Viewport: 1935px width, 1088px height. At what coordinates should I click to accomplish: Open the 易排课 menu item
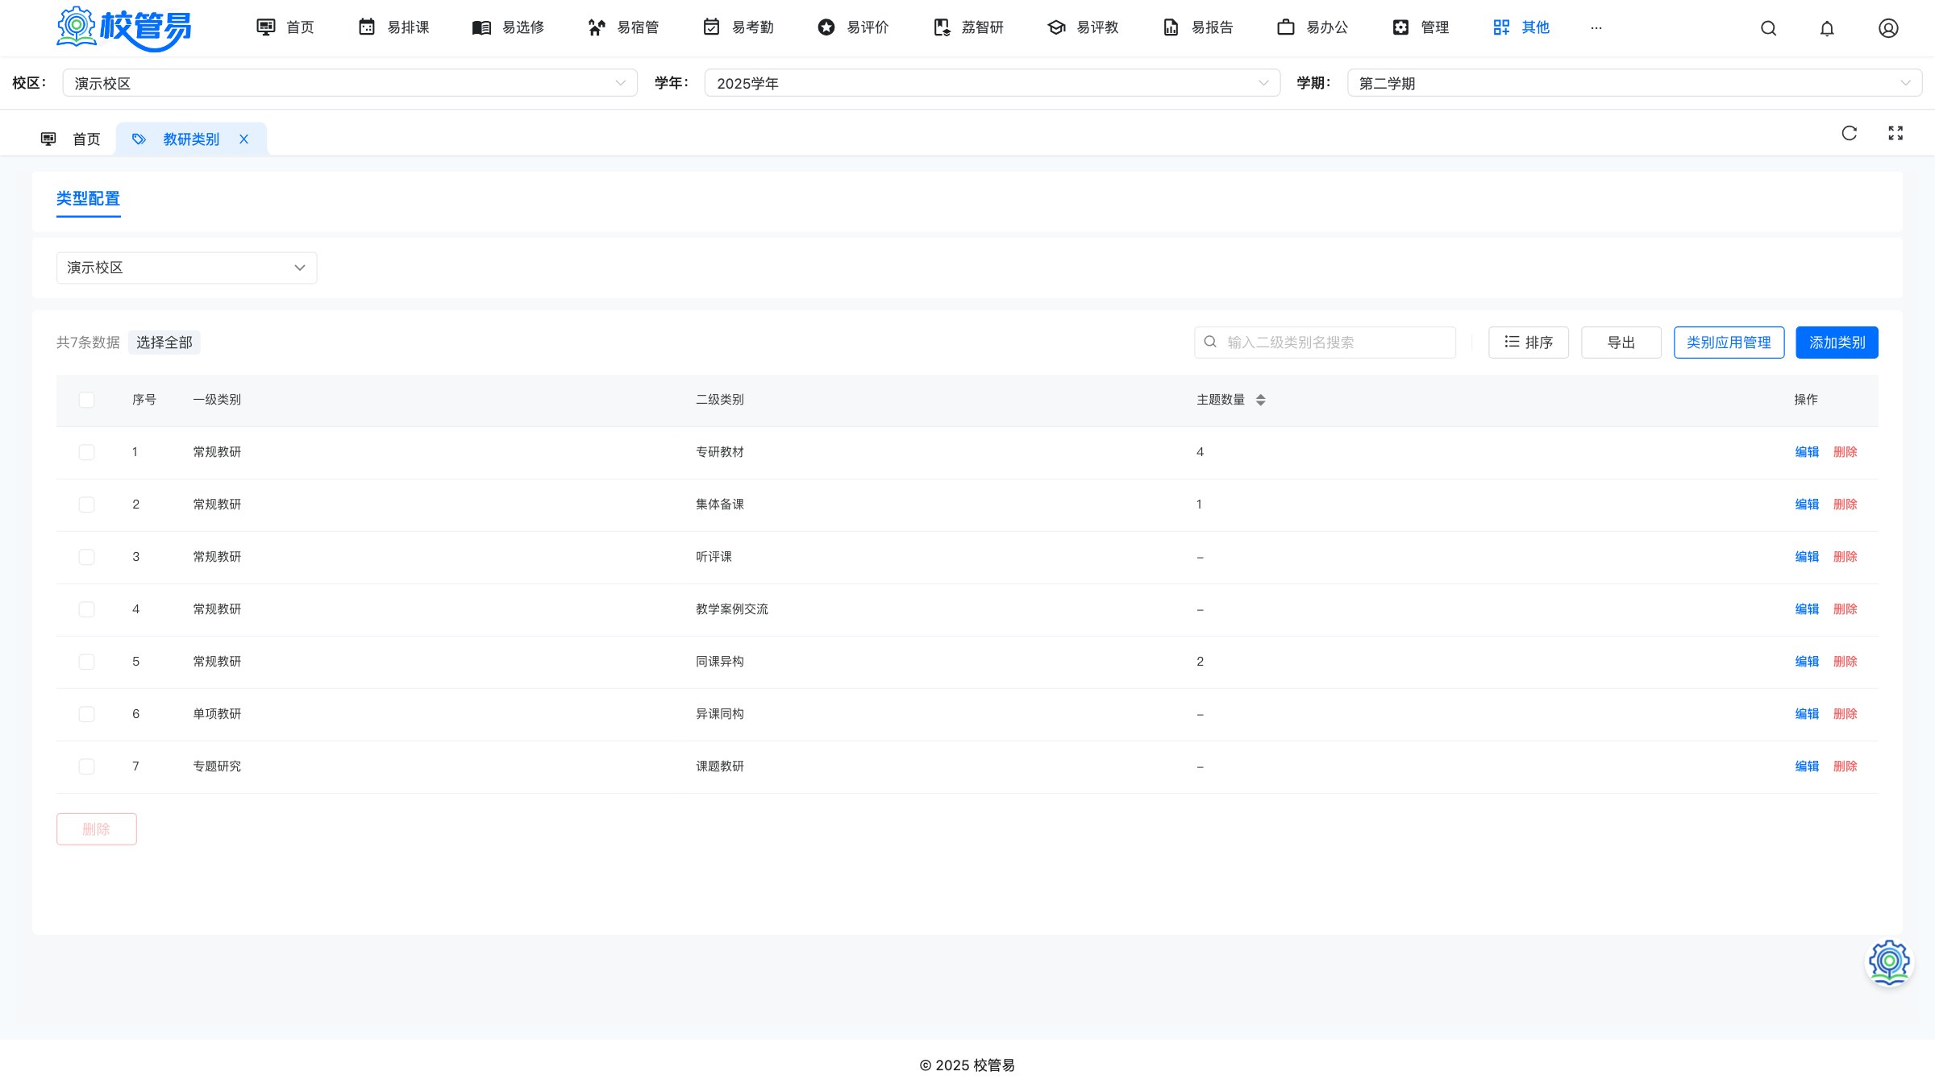(x=393, y=27)
